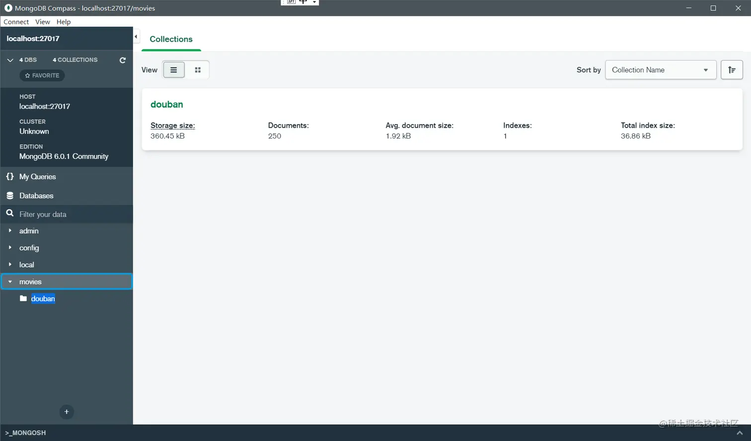Click the Favorite button
The height and width of the screenshot is (441, 751).
point(42,75)
